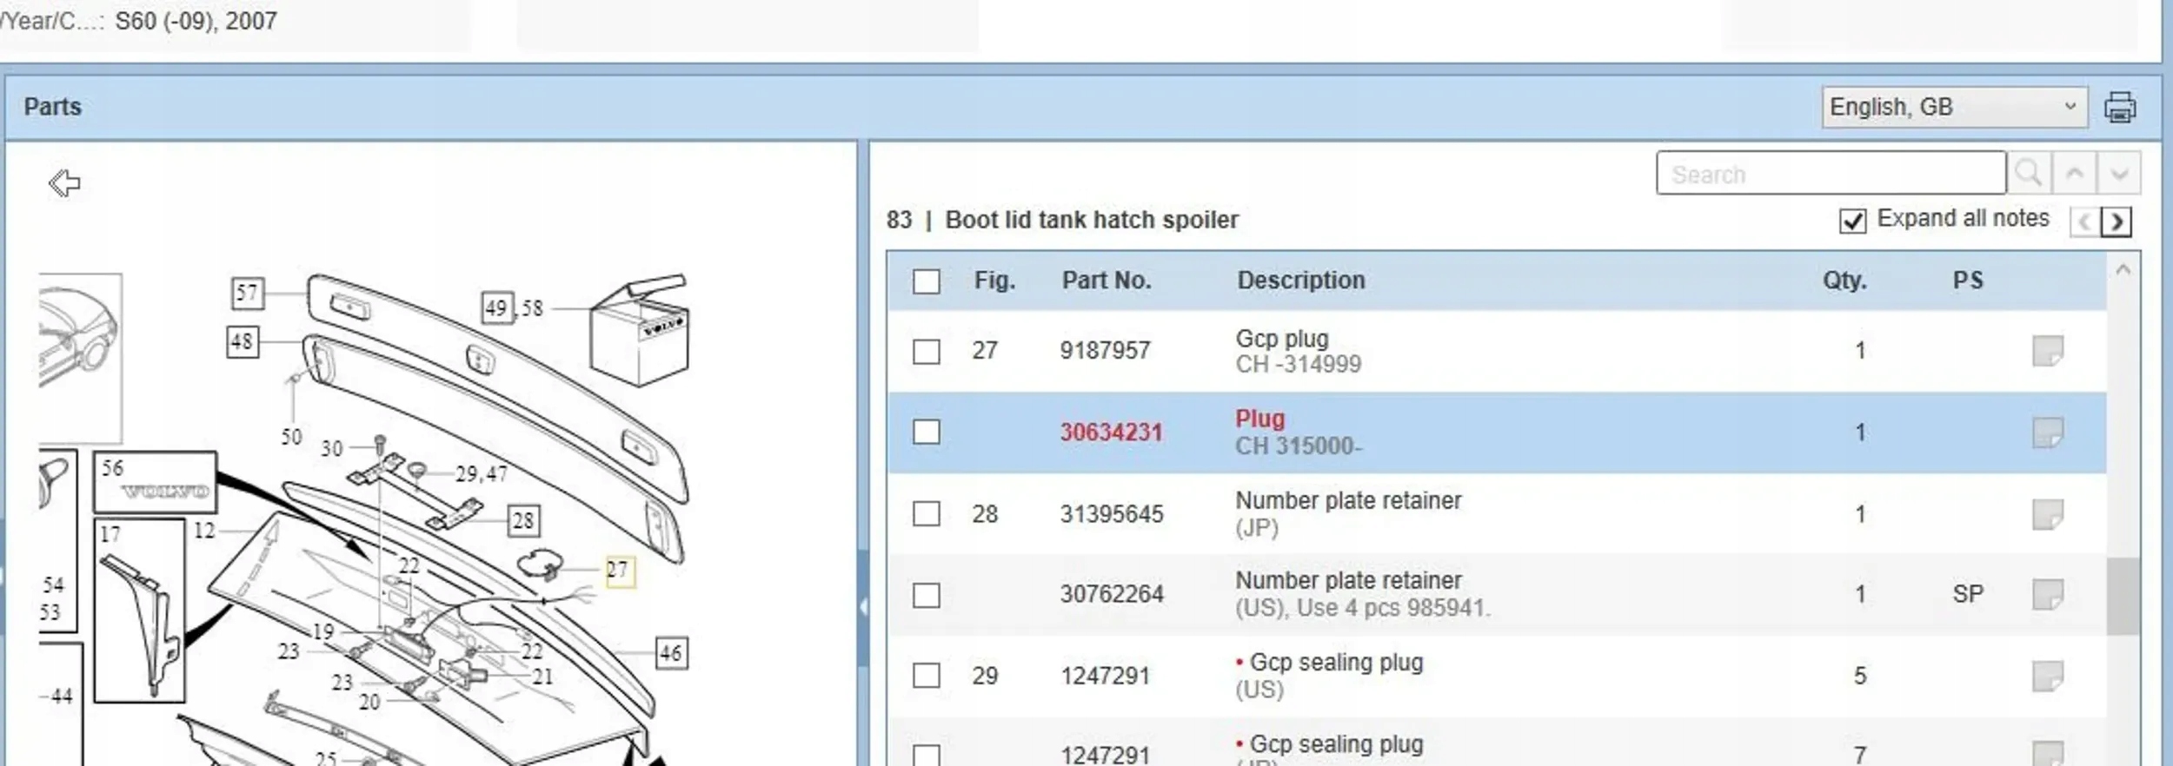Image resolution: width=2173 pixels, height=766 pixels.
Task: Click diagram callout number 12
Action: [x=204, y=530]
